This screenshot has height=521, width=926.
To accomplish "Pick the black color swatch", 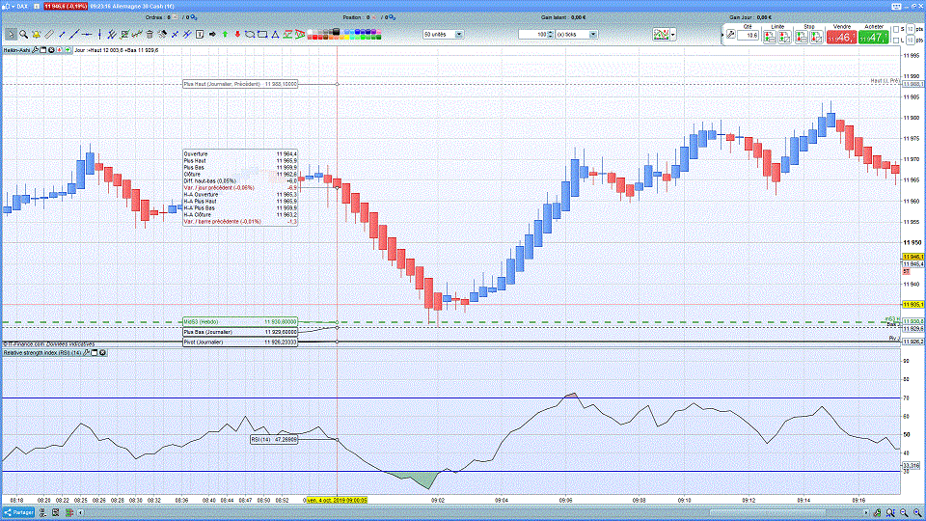I will coord(336,31).
